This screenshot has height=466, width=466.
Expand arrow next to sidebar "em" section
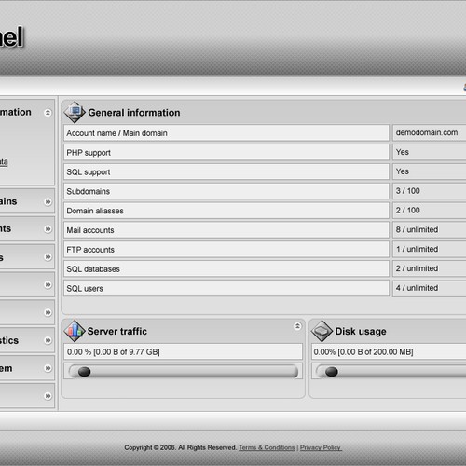[x=48, y=368]
